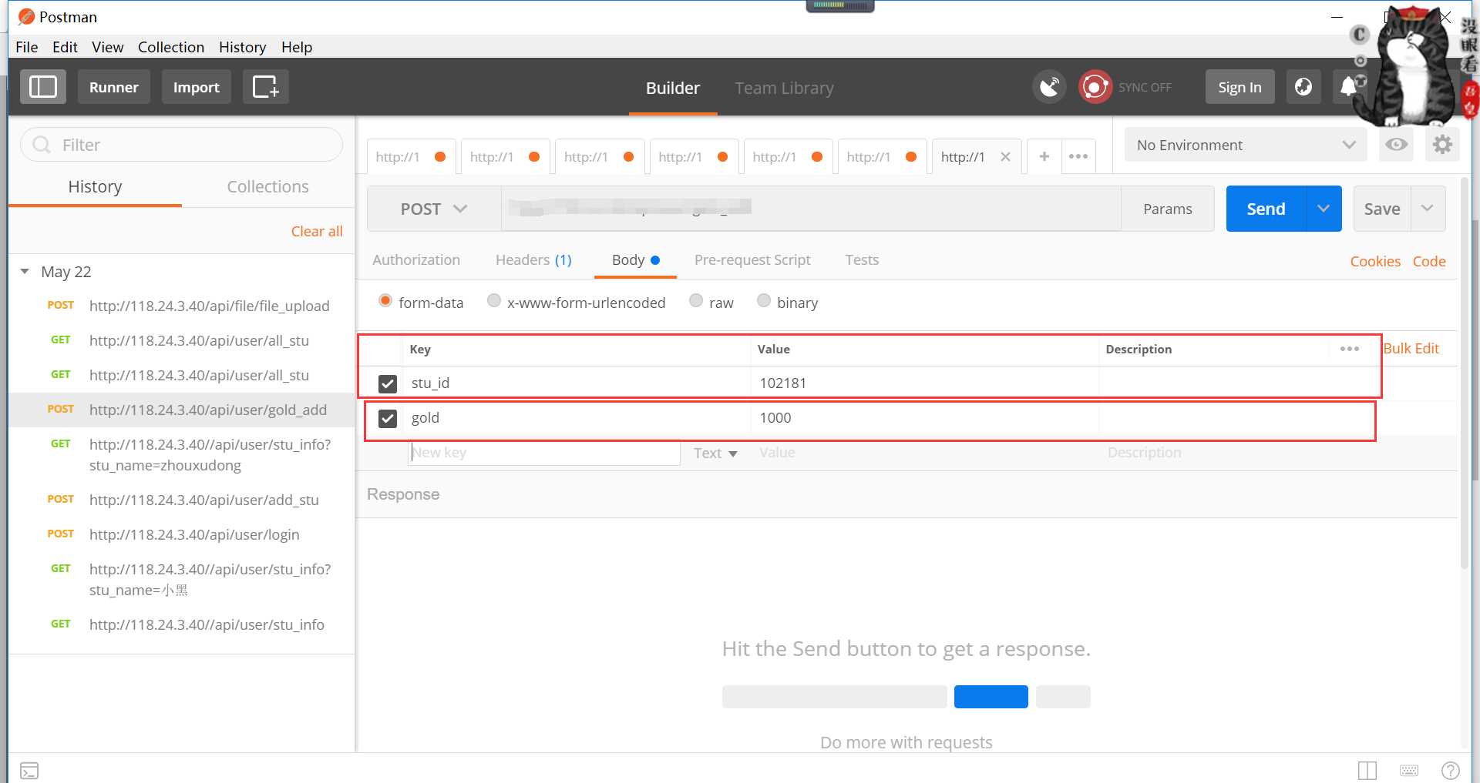The height and width of the screenshot is (783, 1480).
Task: Click the Clear all link
Action: pyautogui.click(x=317, y=231)
